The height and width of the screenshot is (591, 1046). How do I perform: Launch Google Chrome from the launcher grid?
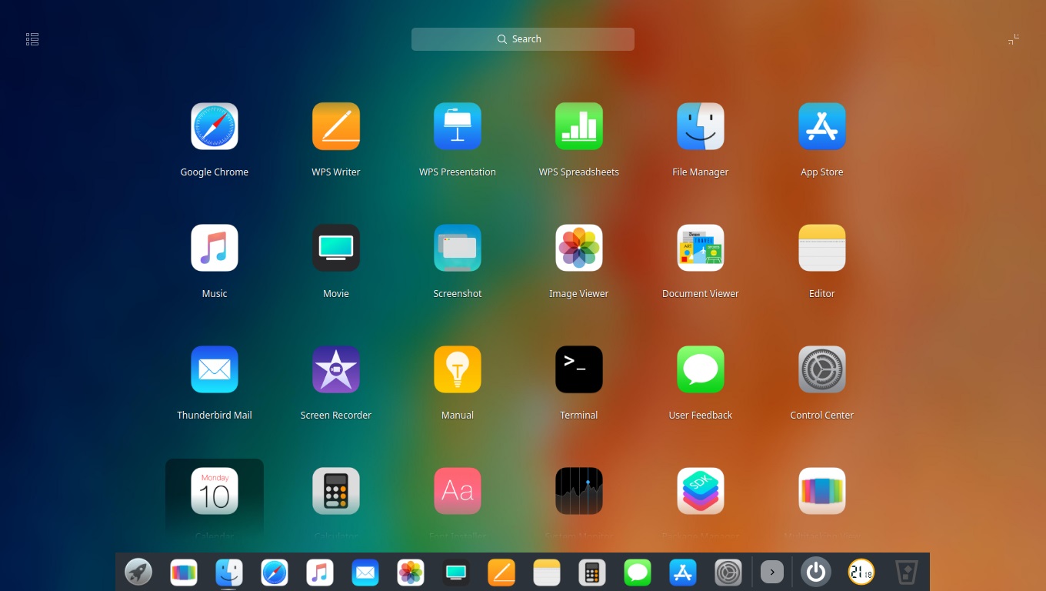pos(215,126)
